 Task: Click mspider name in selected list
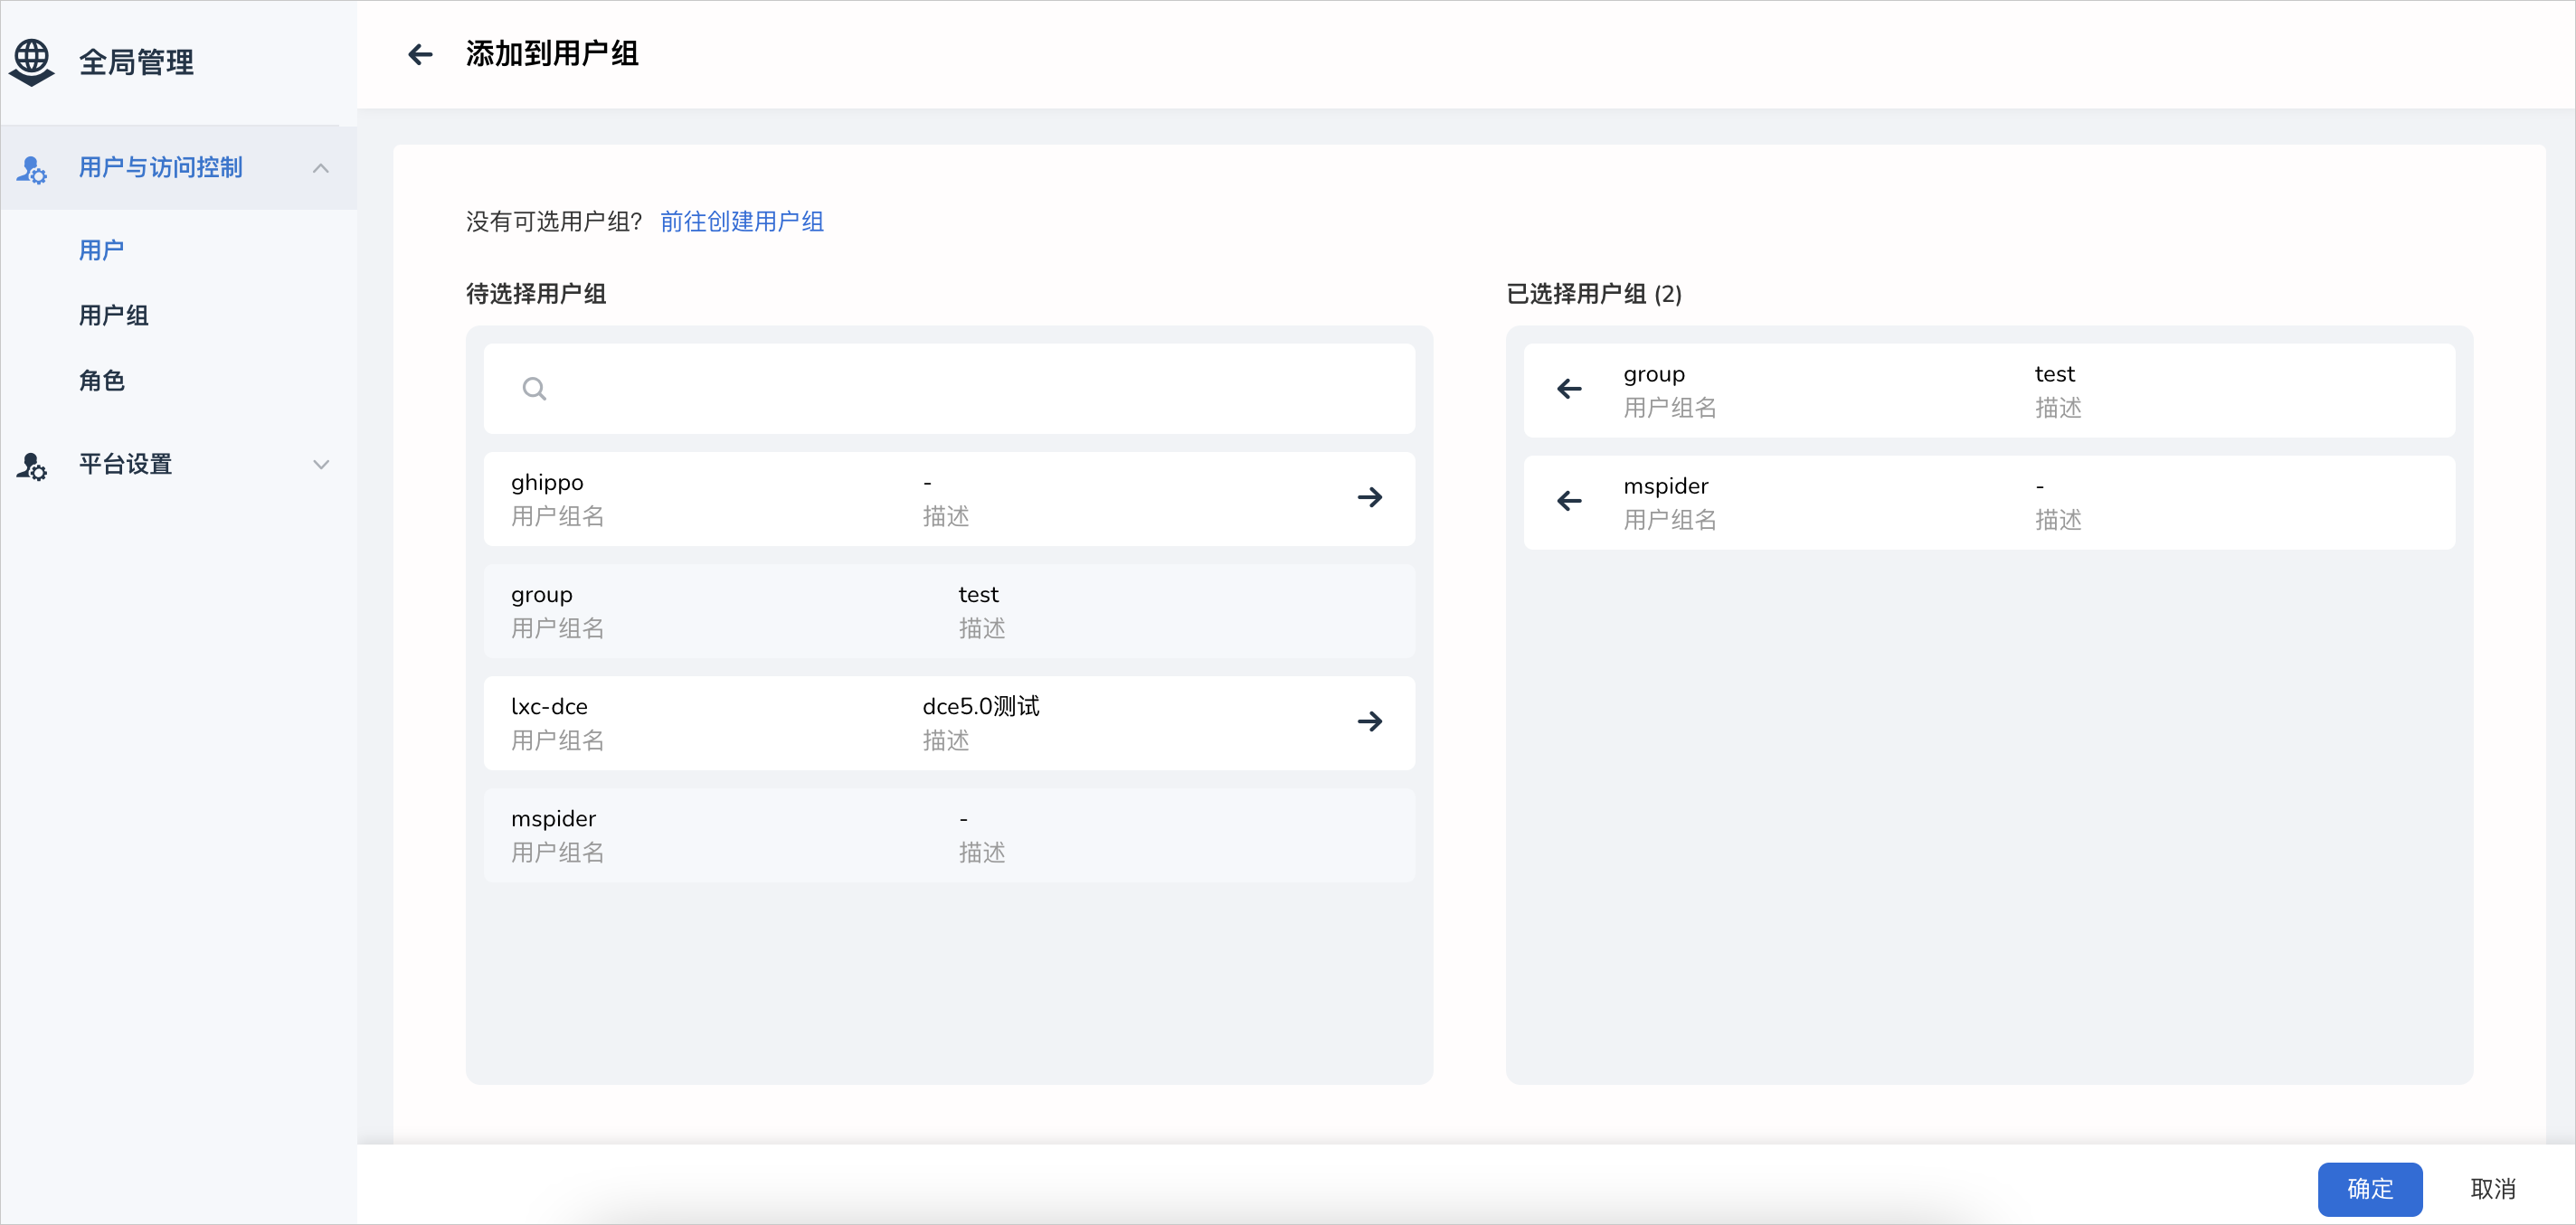point(1665,486)
